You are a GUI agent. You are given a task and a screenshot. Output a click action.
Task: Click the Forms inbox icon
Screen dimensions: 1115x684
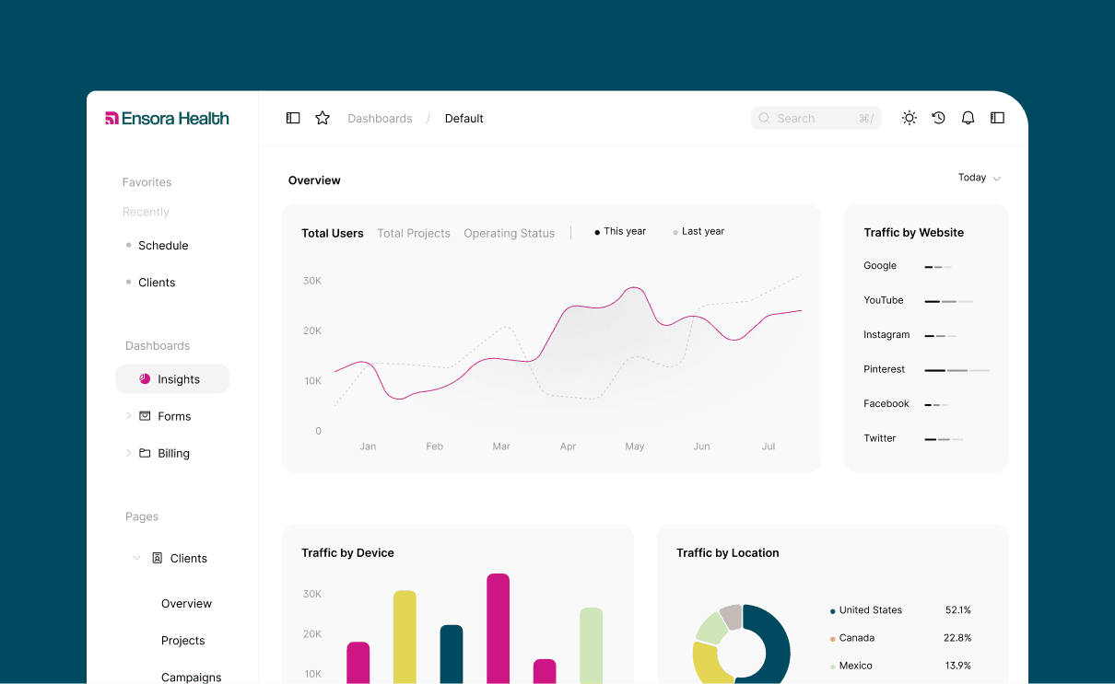coord(145,416)
